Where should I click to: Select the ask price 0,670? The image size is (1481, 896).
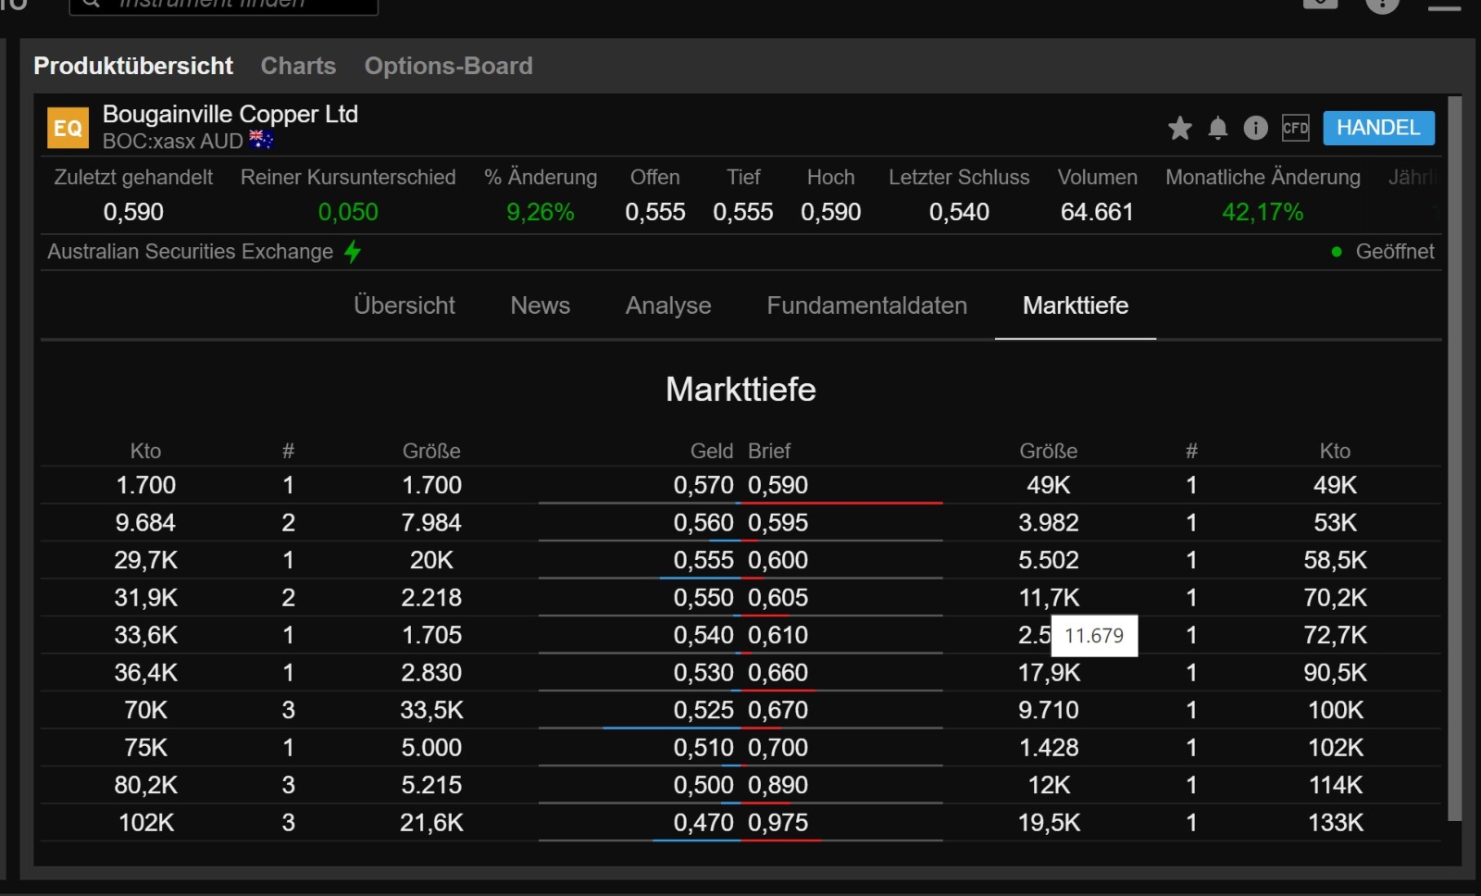pos(778,710)
